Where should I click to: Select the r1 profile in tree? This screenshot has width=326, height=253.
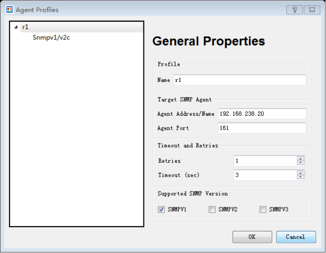(82, 27)
